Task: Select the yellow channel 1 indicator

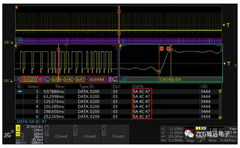Action: tap(18, 128)
